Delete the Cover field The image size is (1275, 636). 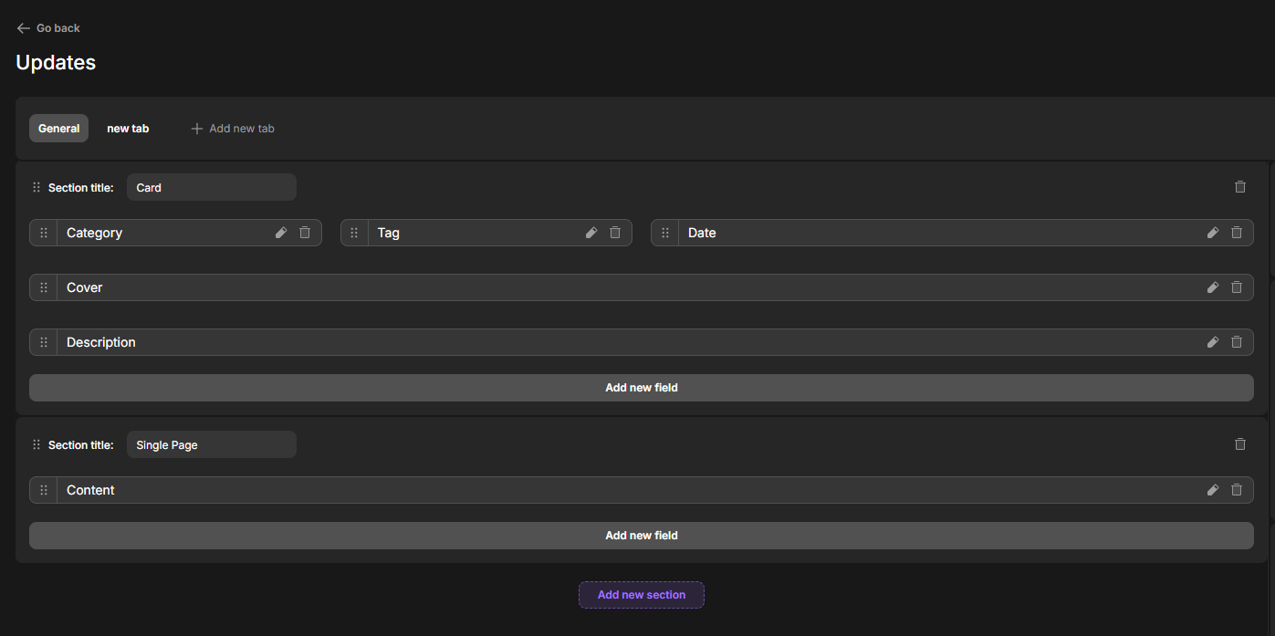pos(1237,287)
